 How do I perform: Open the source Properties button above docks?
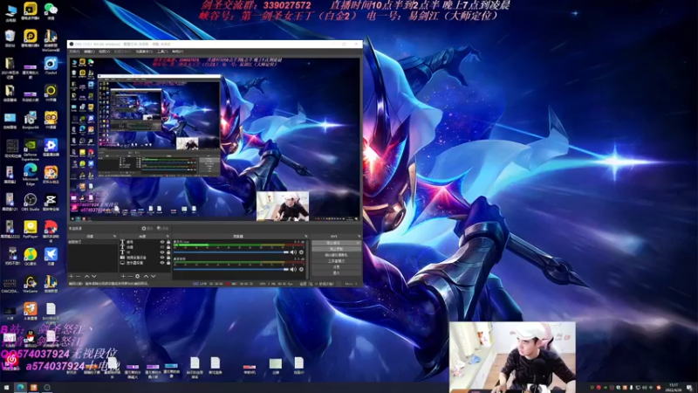click(147, 228)
